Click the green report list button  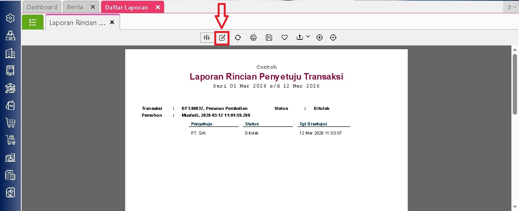(x=33, y=22)
